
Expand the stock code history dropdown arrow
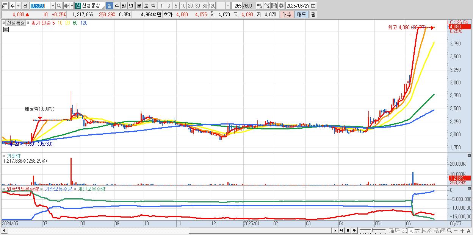[53, 6]
